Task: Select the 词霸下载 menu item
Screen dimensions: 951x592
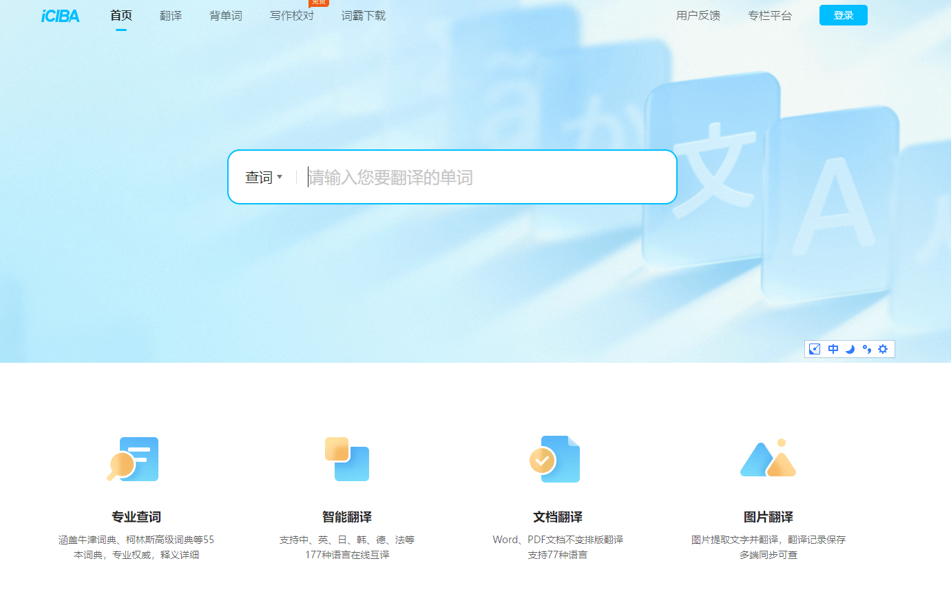Action: [364, 16]
